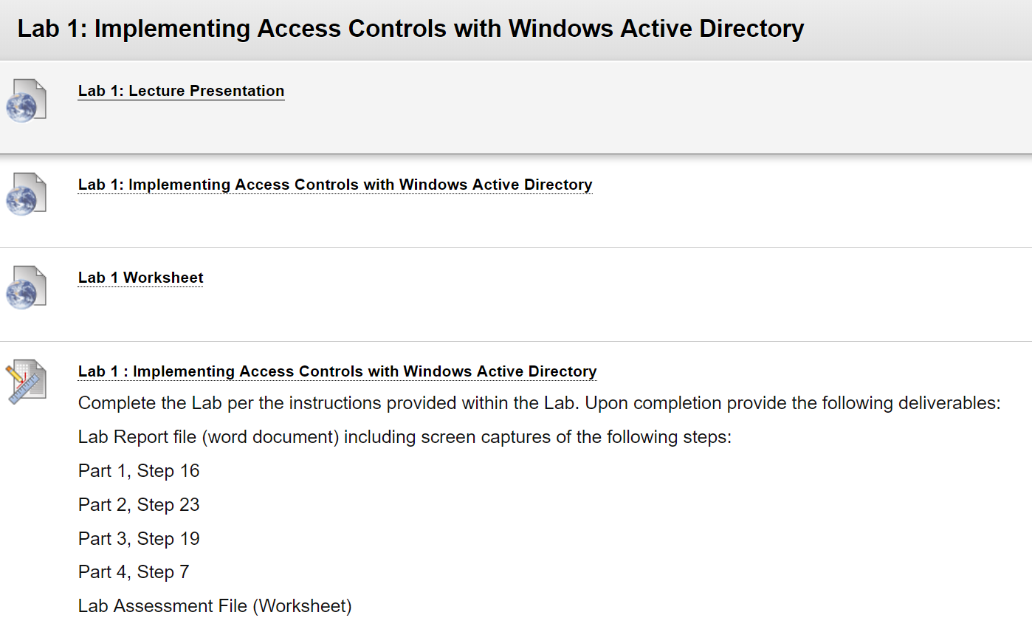Open the assignment link next to the pencil icon
The width and height of the screenshot is (1032, 632).
(x=337, y=371)
